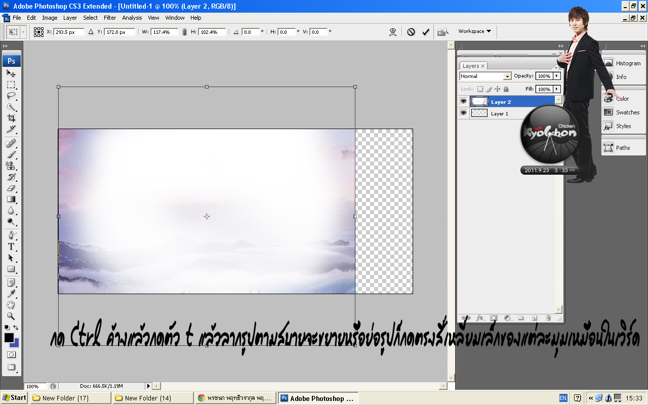Select the Brush tool
The width and height of the screenshot is (648, 405).
(11, 154)
